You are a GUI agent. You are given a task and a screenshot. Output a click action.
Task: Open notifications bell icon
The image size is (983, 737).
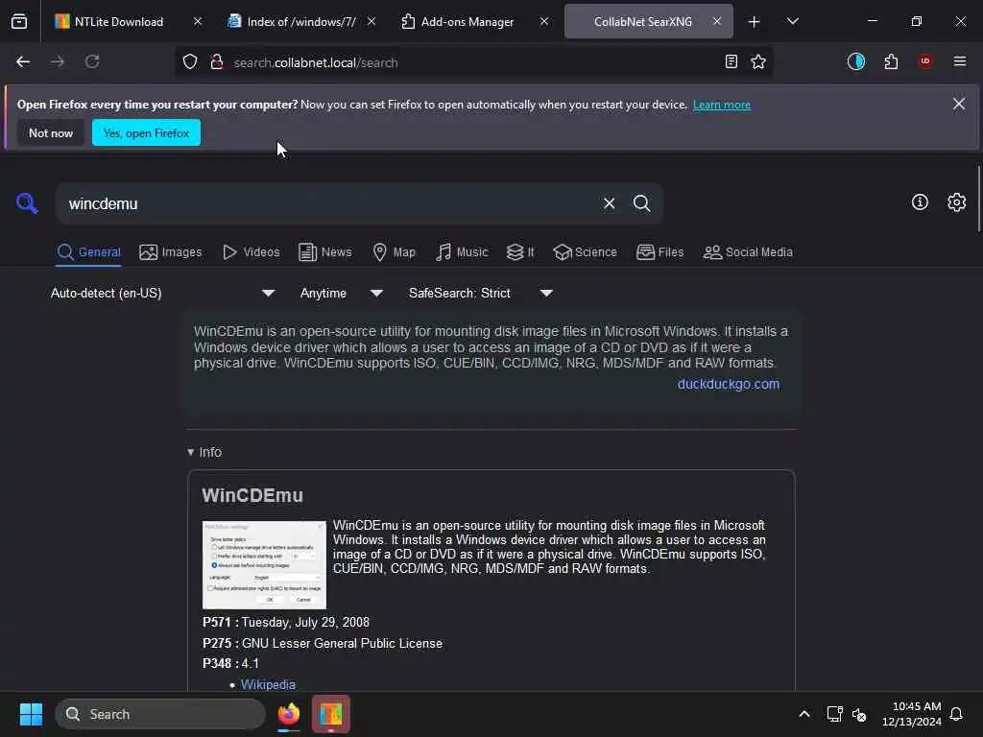[x=956, y=714]
